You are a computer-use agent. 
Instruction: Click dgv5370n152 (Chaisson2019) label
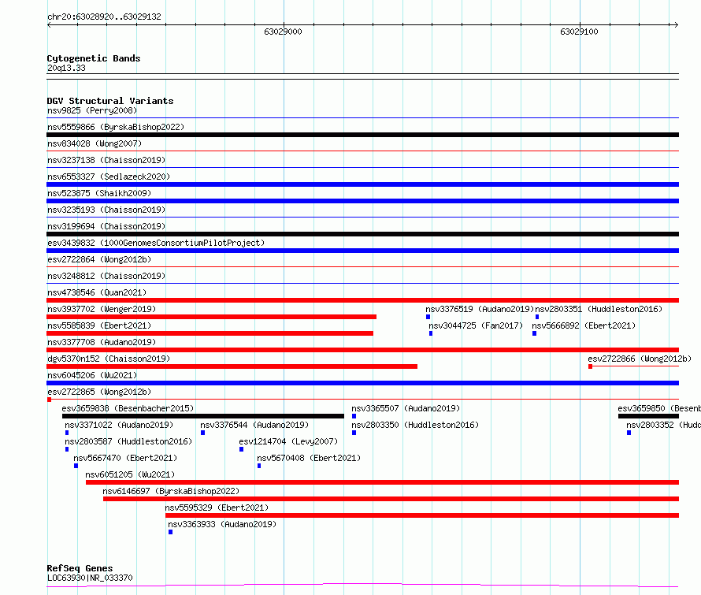click(x=109, y=359)
